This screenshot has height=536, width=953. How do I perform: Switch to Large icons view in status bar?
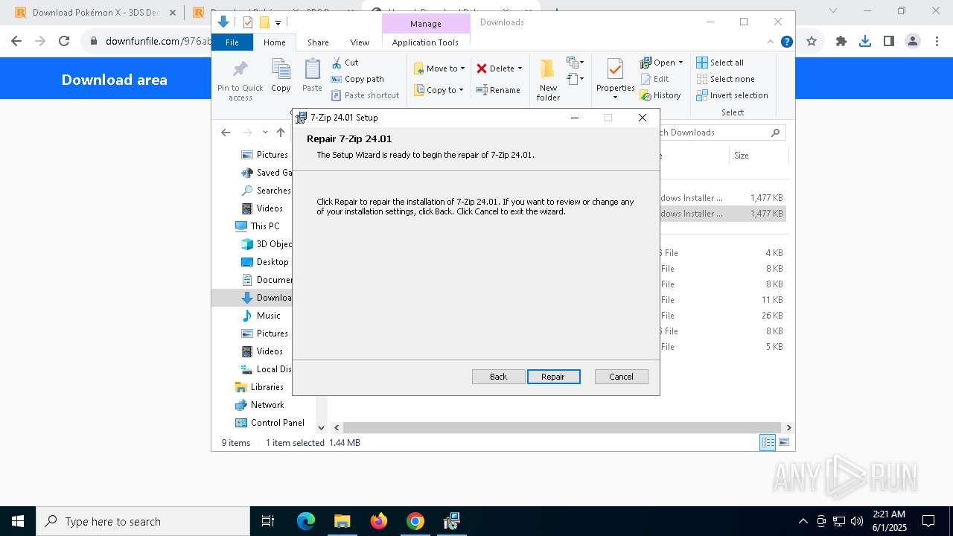(x=783, y=443)
